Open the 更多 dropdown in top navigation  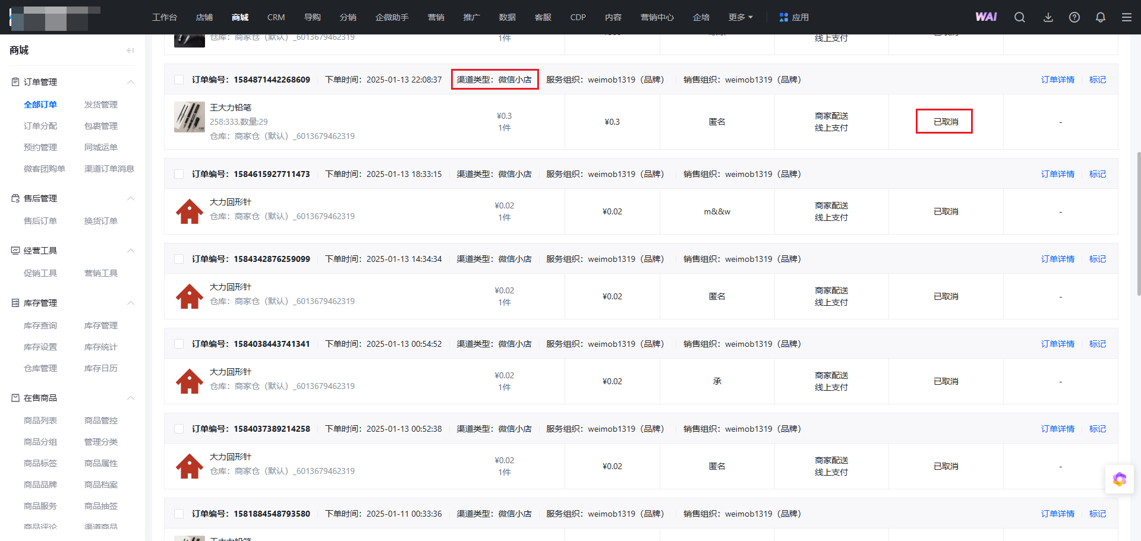740,17
